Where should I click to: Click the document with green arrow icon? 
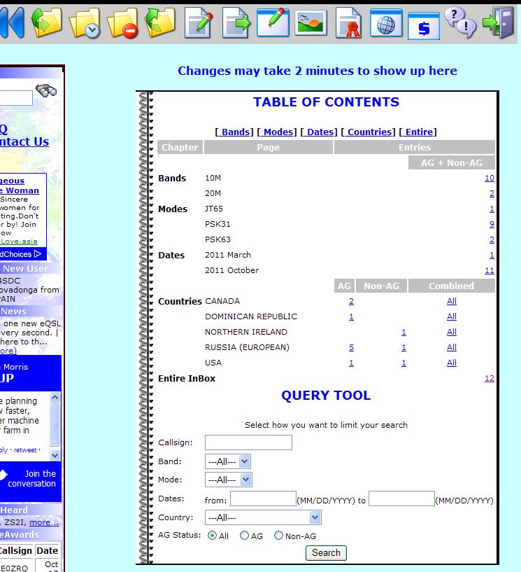236,22
